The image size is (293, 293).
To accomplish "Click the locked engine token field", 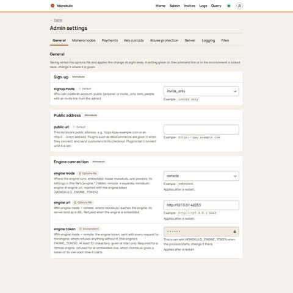I will [x=201, y=231].
